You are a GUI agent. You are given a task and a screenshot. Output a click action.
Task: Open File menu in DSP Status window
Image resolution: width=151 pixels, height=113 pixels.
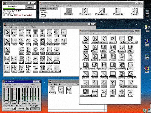pyautogui.click(x=5, y=84)
